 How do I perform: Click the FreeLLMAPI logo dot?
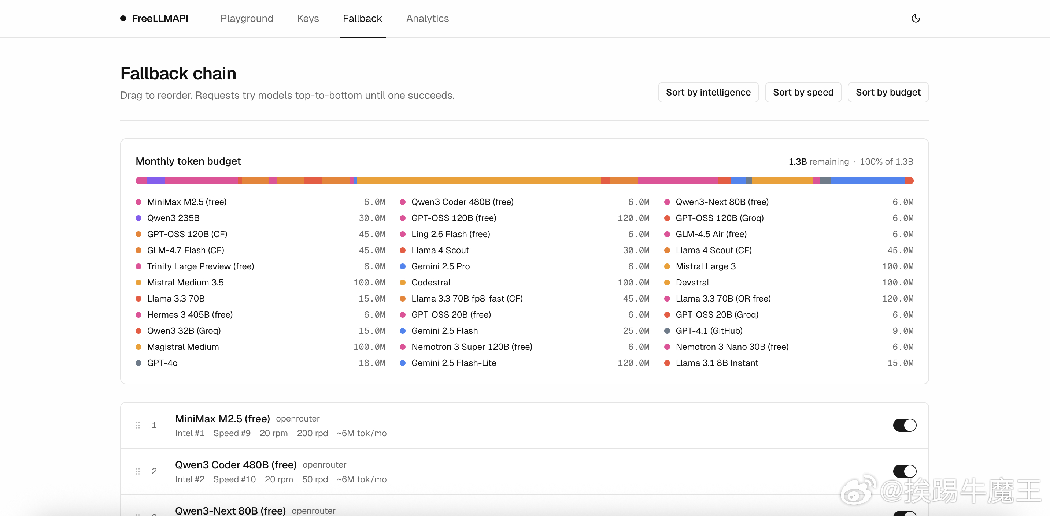coord(123,18)
